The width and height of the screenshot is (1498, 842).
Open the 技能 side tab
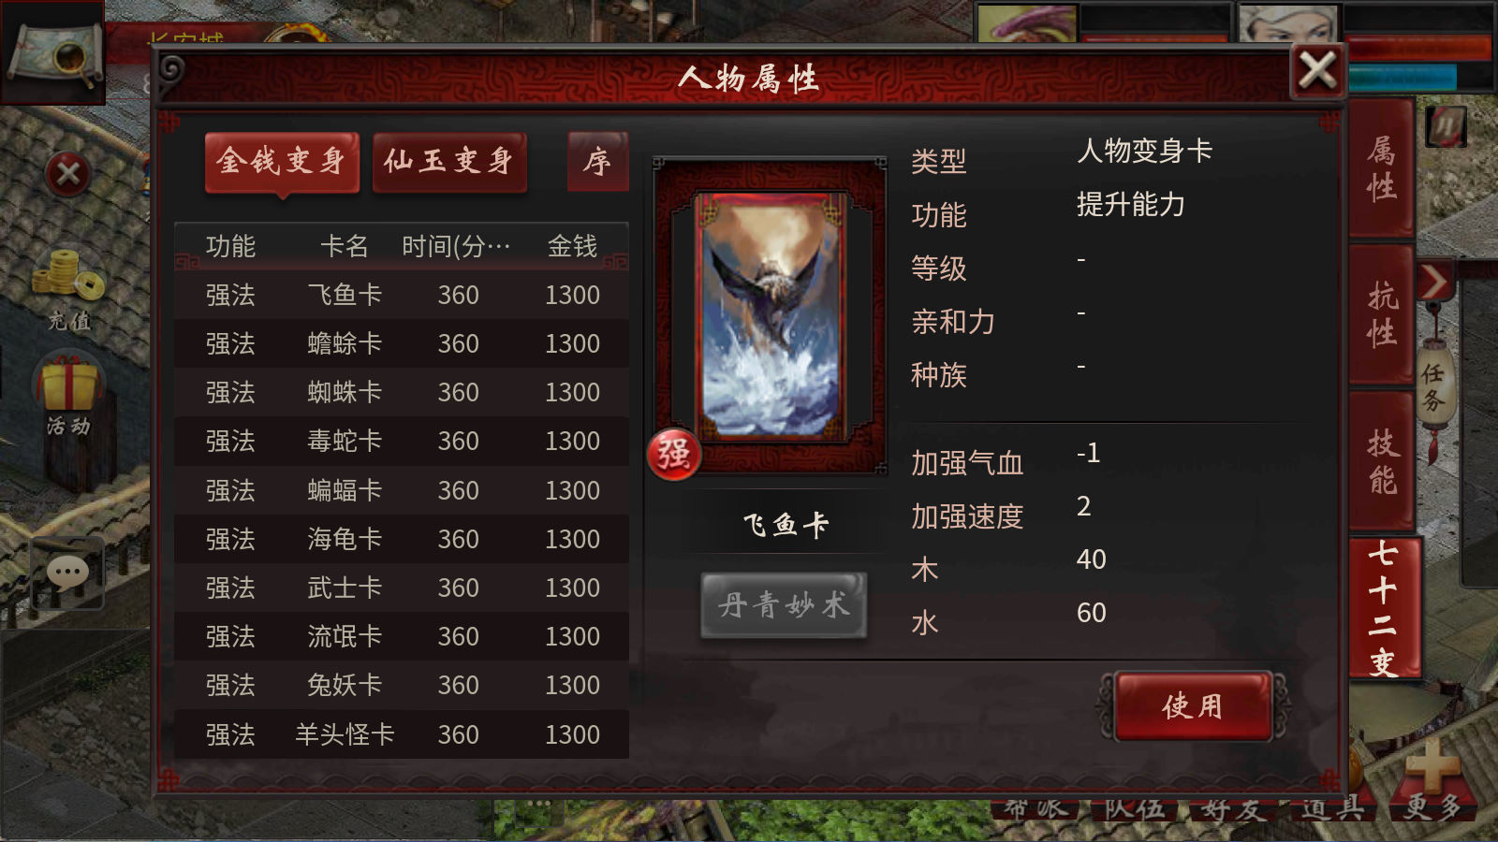tap(1382, 461)
